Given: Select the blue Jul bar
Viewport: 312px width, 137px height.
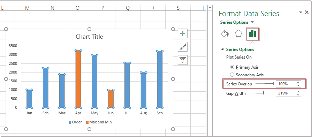Looking at the screenshot, I should tap(127, 85).
